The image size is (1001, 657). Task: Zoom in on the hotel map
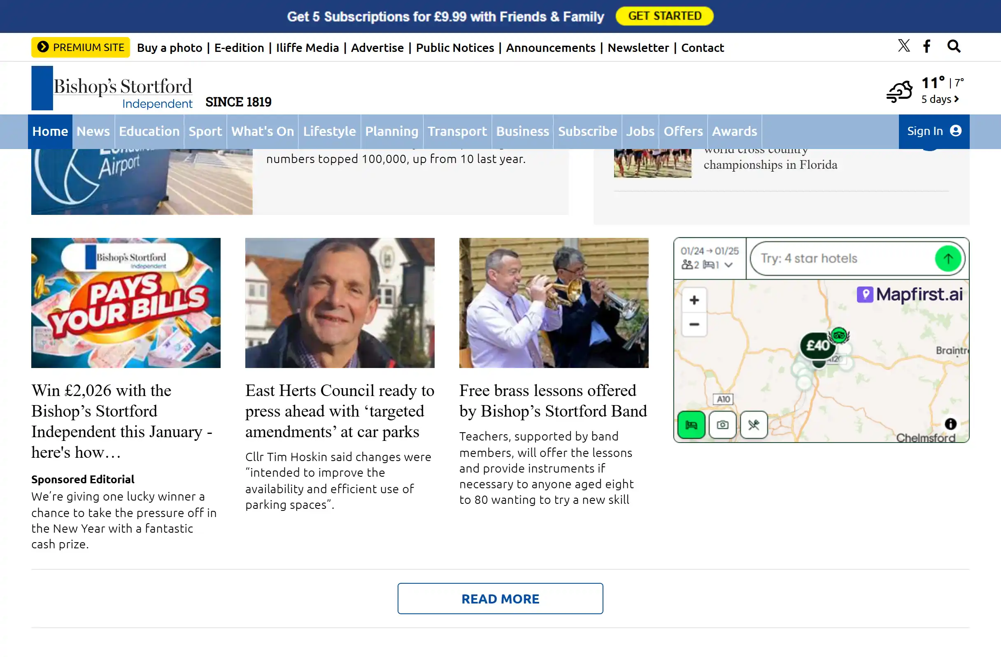click(x=694, y=300)
